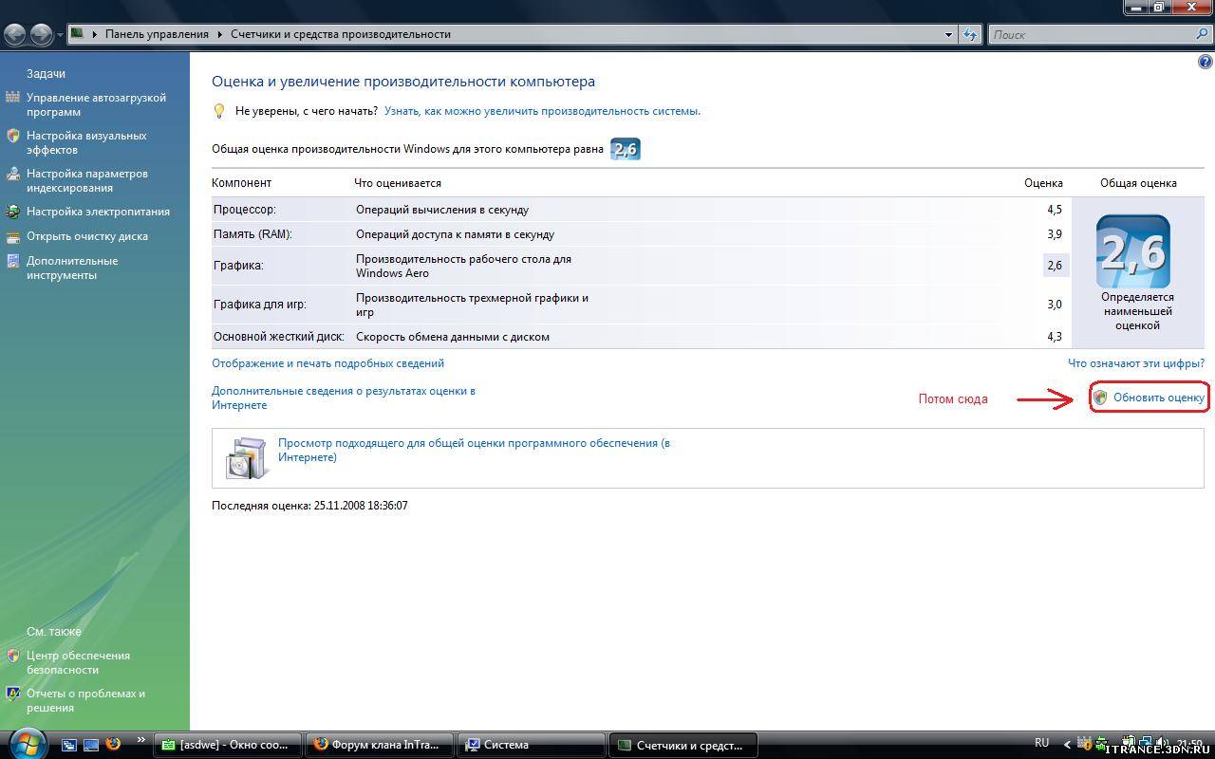The height and width of the screenshot is (759, 1215).
Task: Expand the recent pages dropdown beside navigation arrows
Action: 61,35
